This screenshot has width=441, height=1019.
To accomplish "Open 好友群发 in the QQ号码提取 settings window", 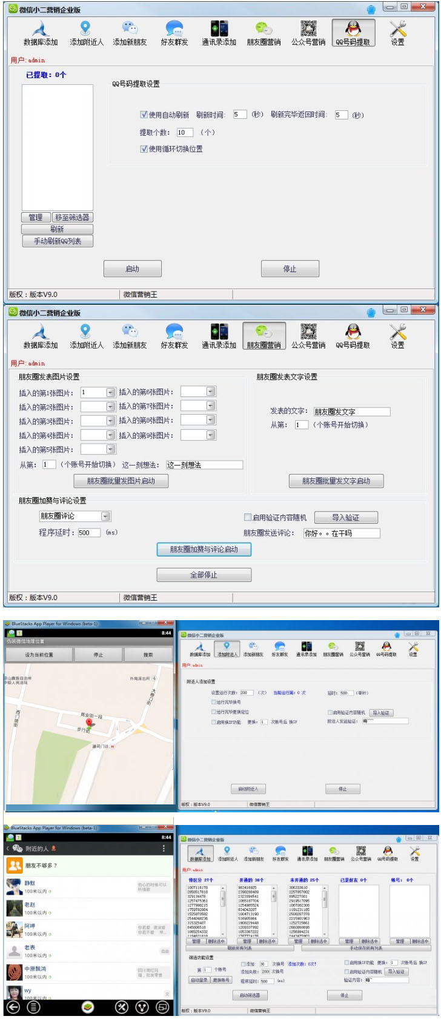I will tap(174, 33).
